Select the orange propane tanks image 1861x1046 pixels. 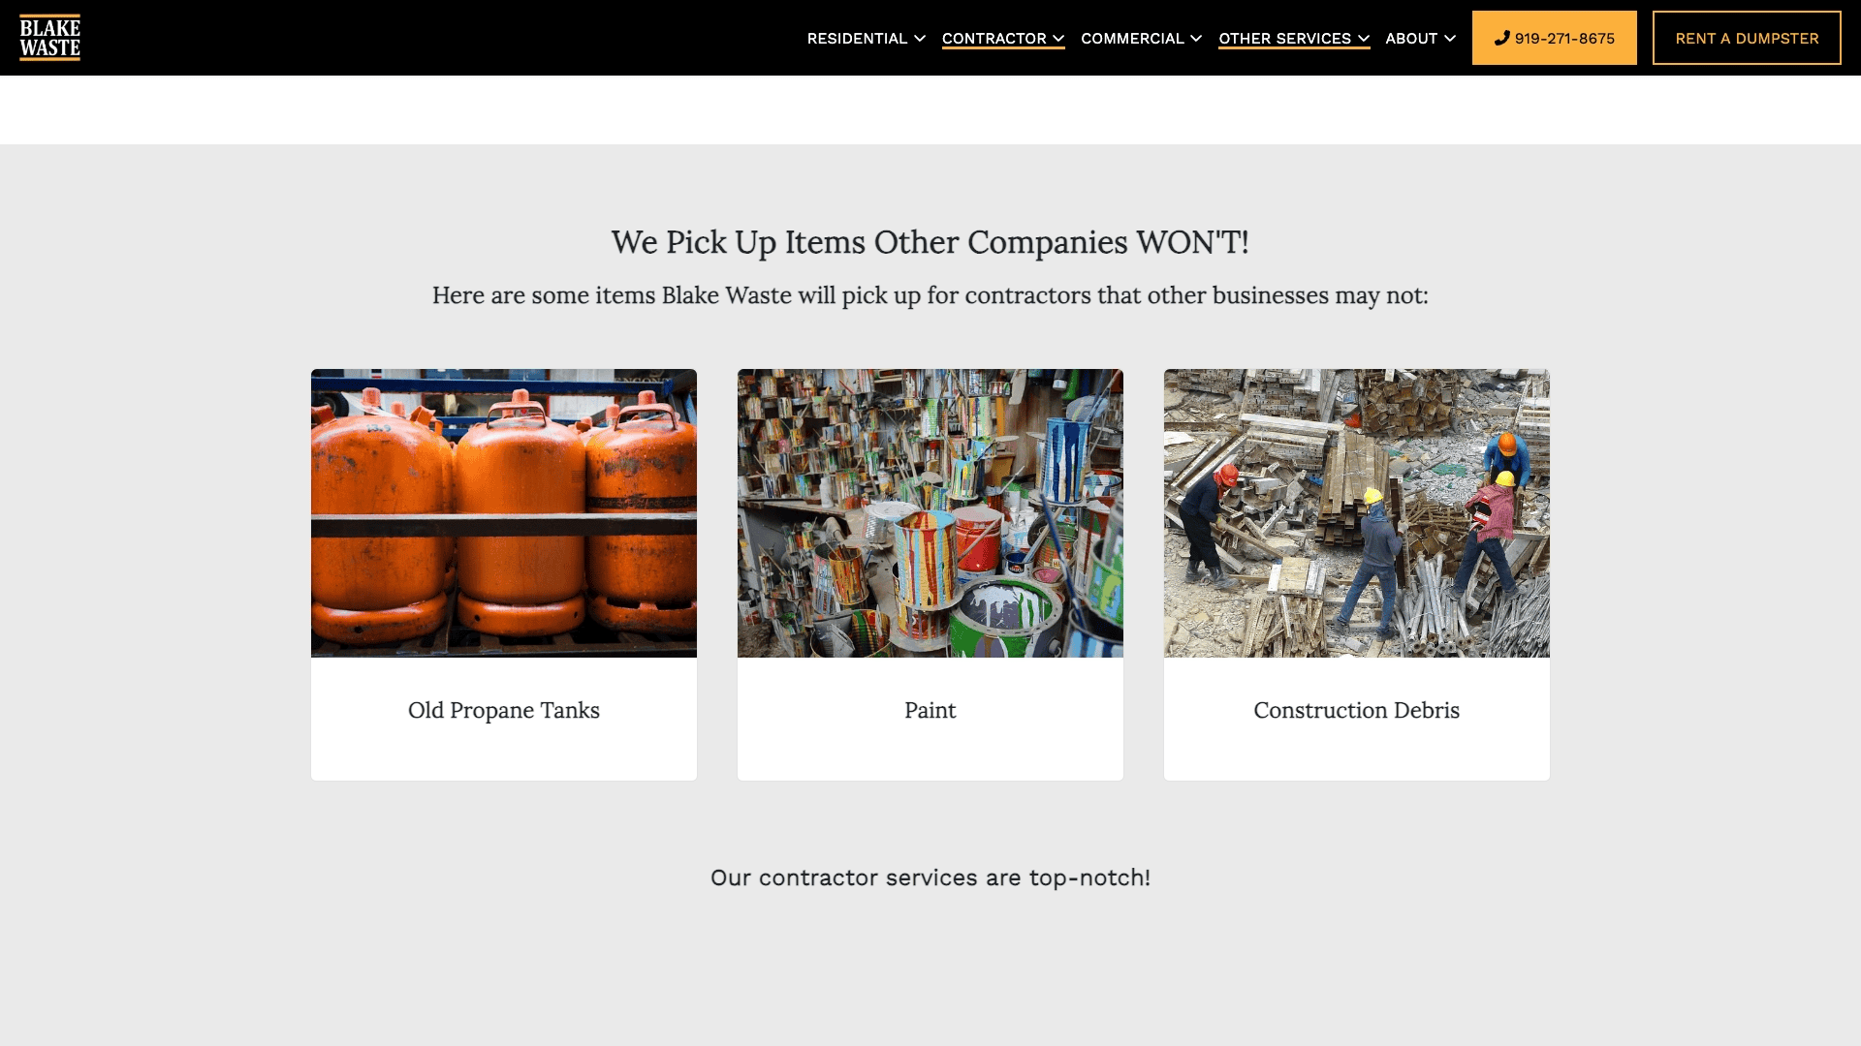tap(504, 513)
